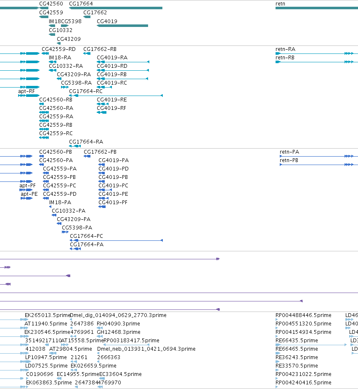The width and height of the screenshot is (358, 389).
Task: Click protein CG10332-PA
Action: 69,211
